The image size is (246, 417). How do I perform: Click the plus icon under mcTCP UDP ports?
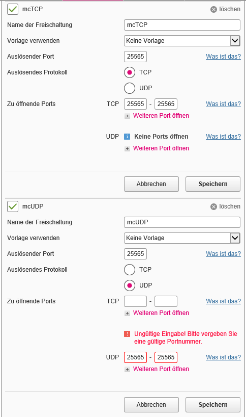pos(127,148)
